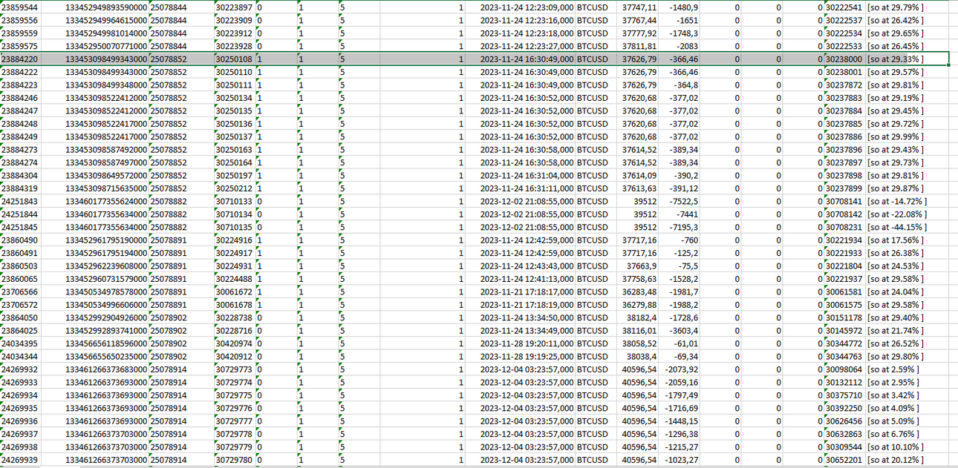
Task: Click '[so at 29.80% ]' cell
Action: (x=907, y=357)
